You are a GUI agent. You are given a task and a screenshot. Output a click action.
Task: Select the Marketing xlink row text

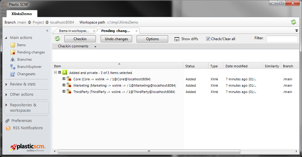125,85
